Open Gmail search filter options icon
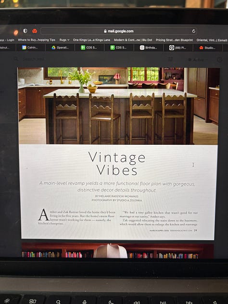228x304 pixels. pos(170,59)
